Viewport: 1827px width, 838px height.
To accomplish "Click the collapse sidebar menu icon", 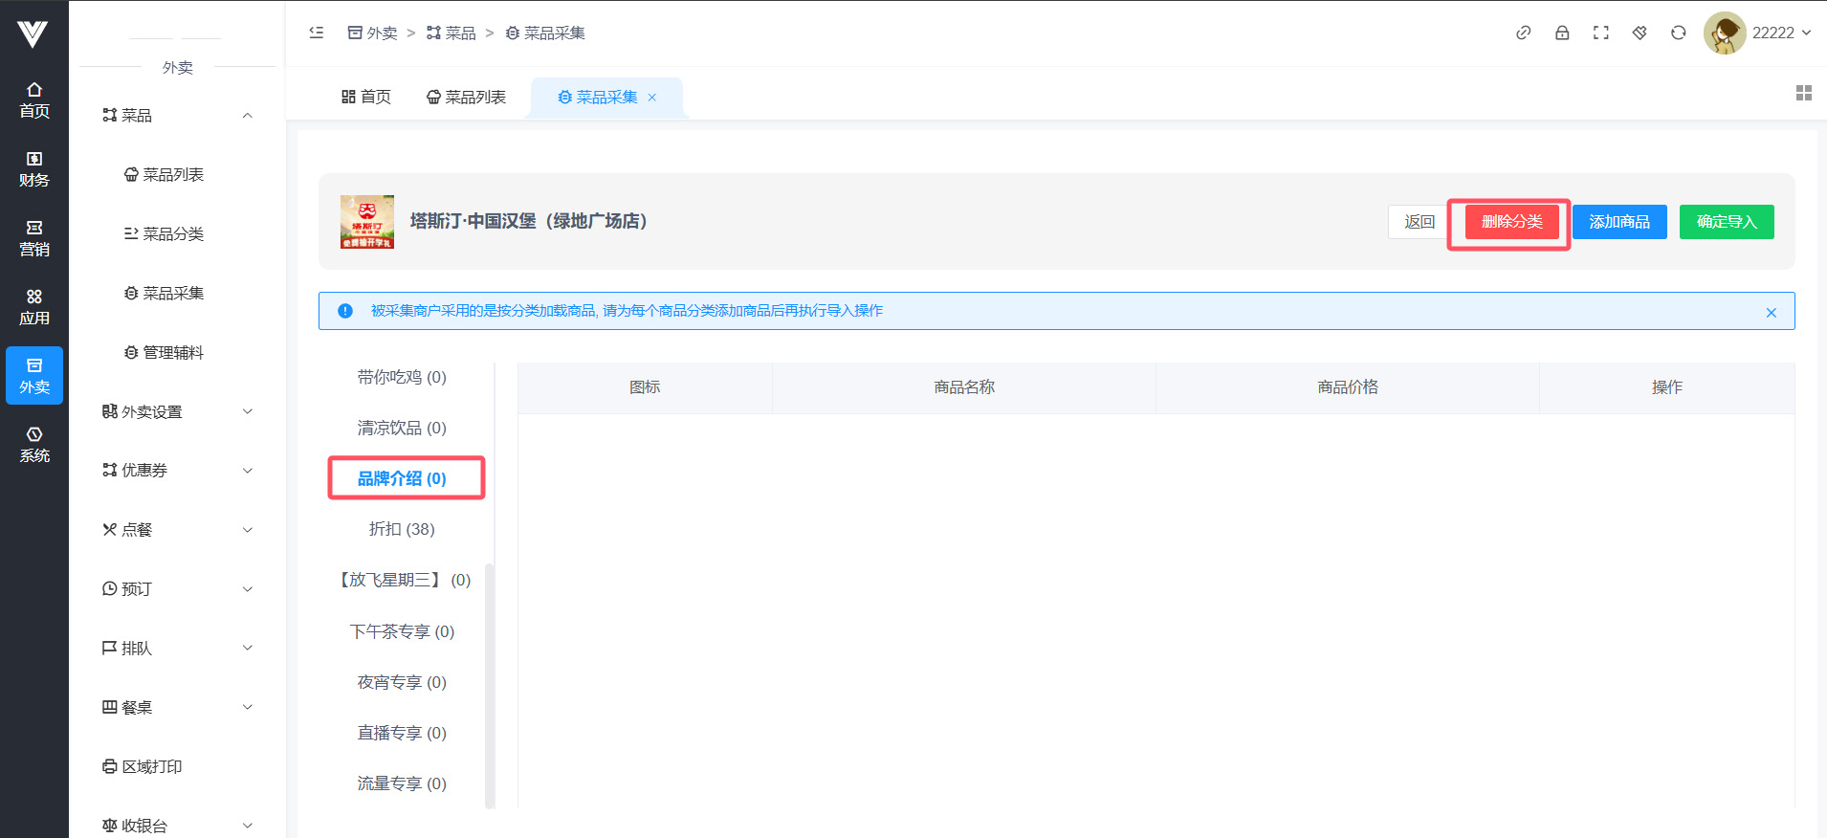I will pos(317,33).
